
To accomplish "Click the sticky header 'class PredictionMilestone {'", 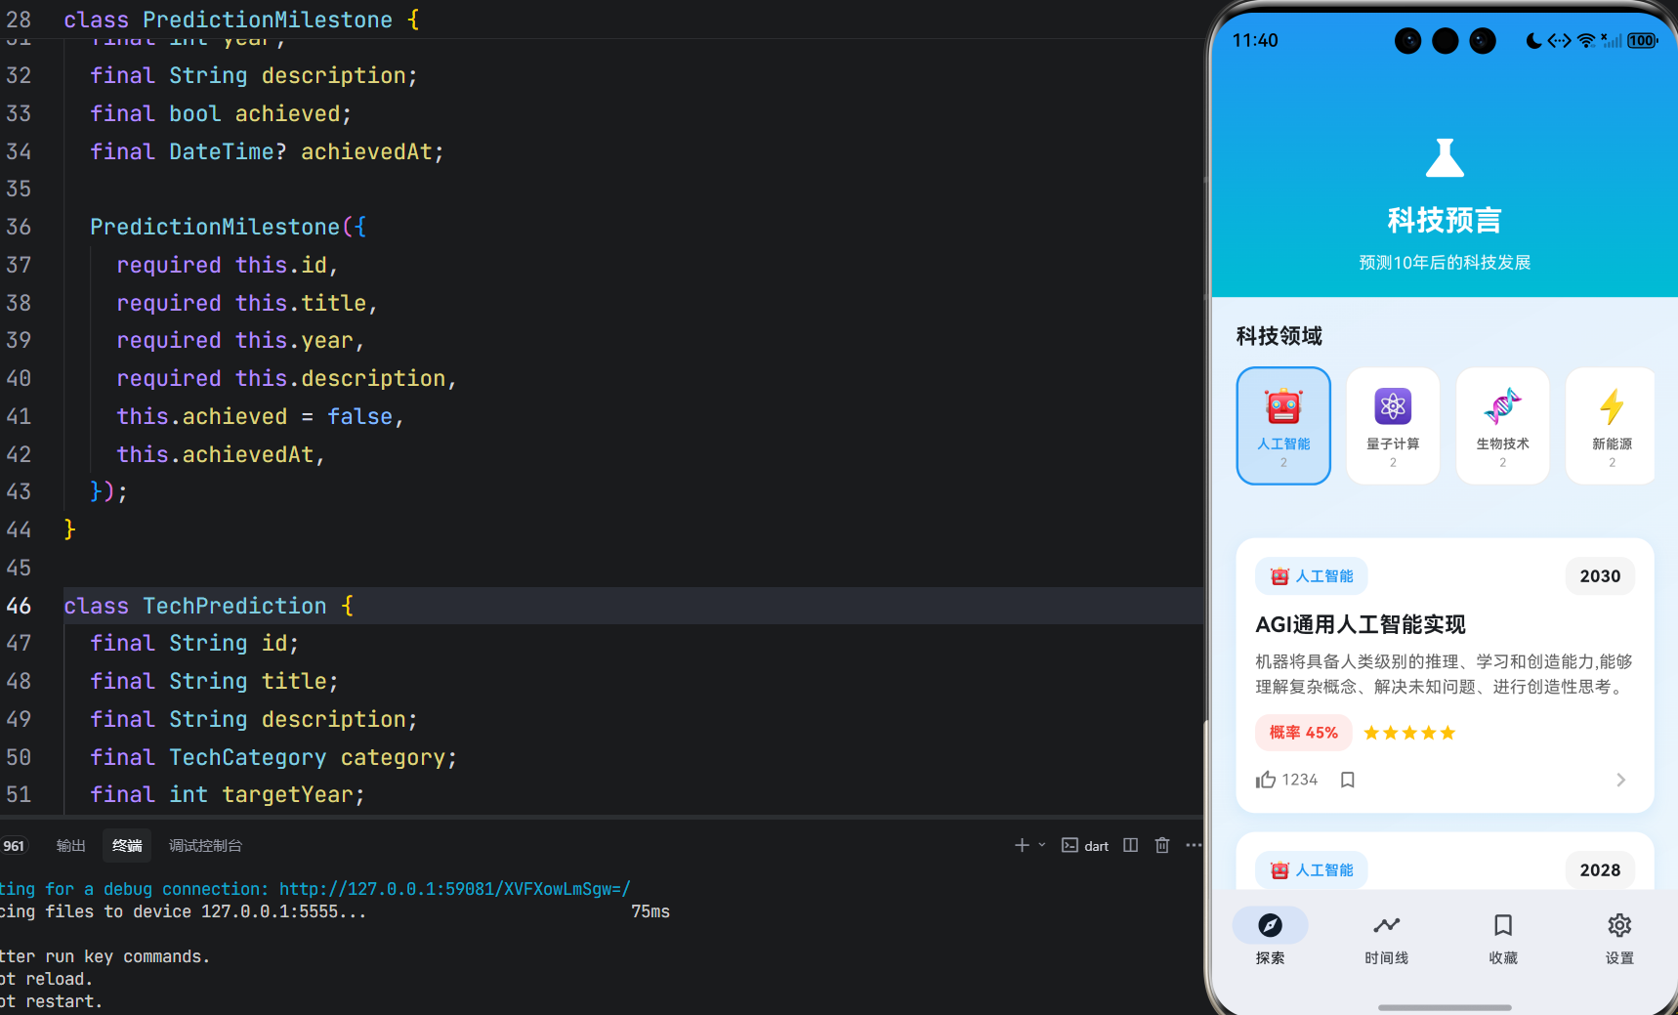I will pyautogui.click(x=241, y=20).
